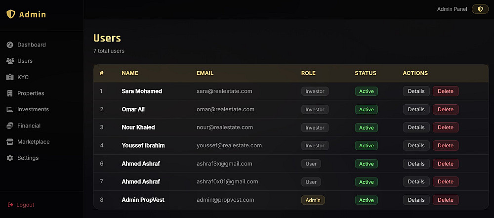The height and width of the screenshot is (218, 494).
Task: View Details for Admin PropVest
Action: pos(416,200)
